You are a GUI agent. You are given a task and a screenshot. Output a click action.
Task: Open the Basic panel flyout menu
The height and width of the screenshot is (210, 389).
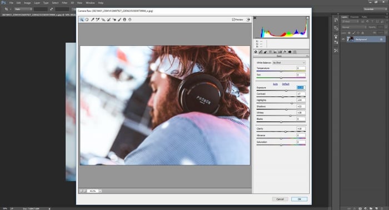[x=307, y=56]
